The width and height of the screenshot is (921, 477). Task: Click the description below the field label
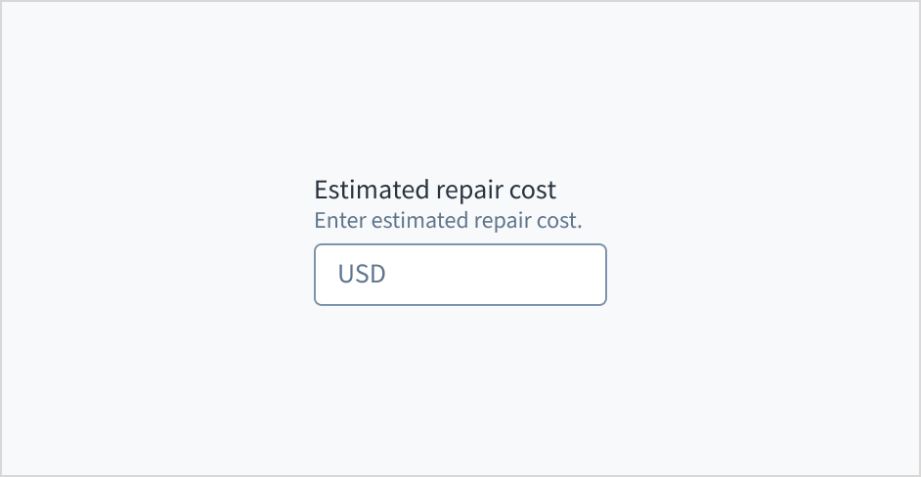[448, 220]
